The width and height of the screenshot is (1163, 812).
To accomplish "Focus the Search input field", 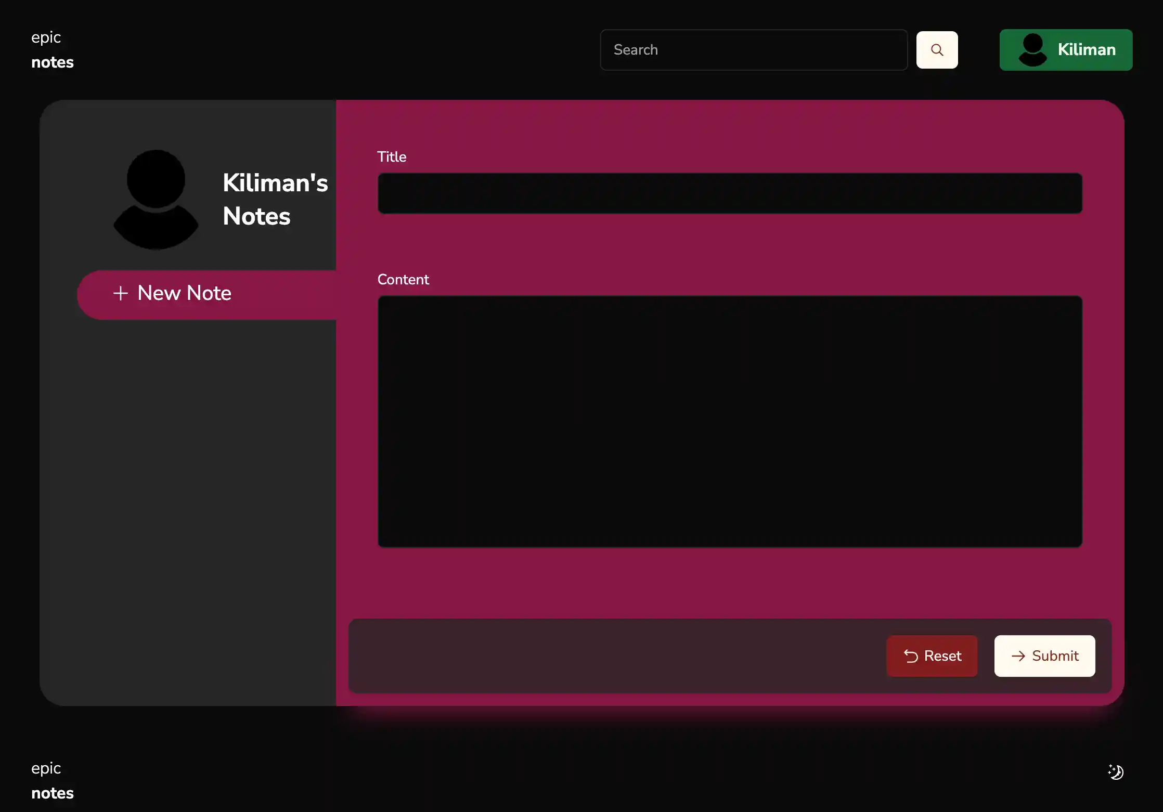I will 753,50.
